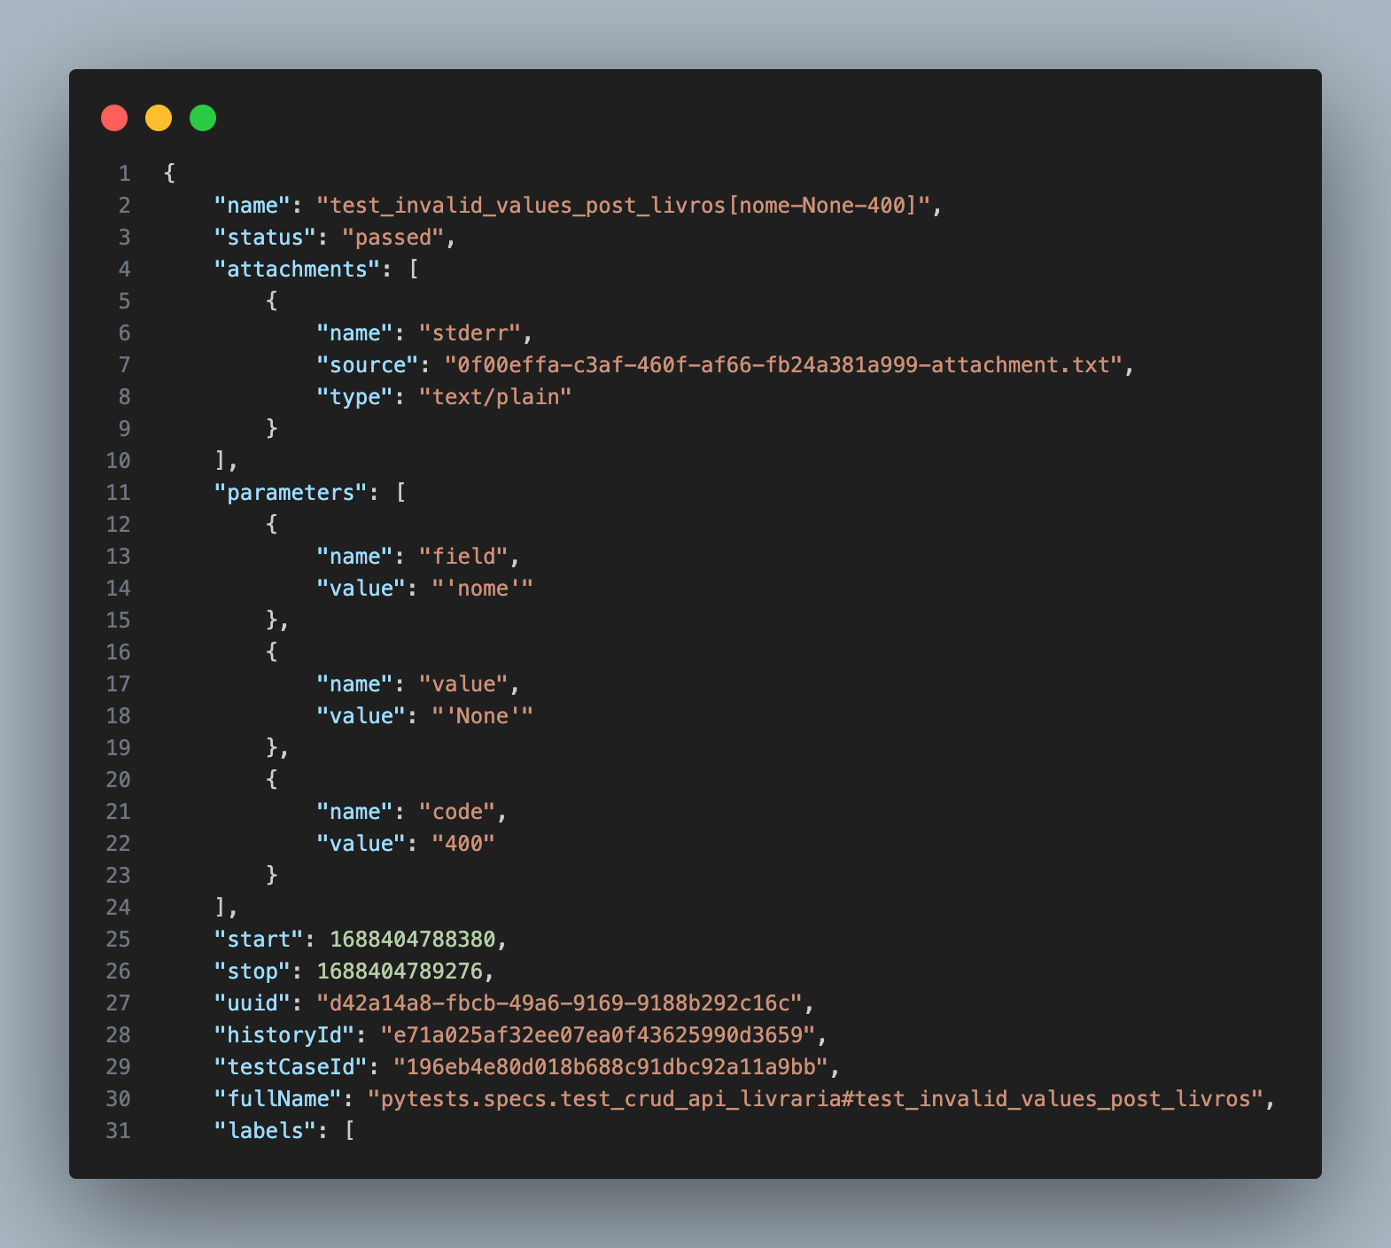The height and width of the screenshot is (1248, 1391).
Task: Click the start timestamp 1688404788380
Action: tap(412, 940)
